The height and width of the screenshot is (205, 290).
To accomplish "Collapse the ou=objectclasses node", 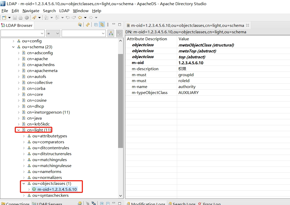I will (24, 184).
